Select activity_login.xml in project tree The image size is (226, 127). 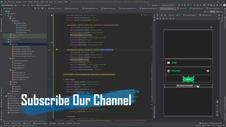click(x=19, y=73)
